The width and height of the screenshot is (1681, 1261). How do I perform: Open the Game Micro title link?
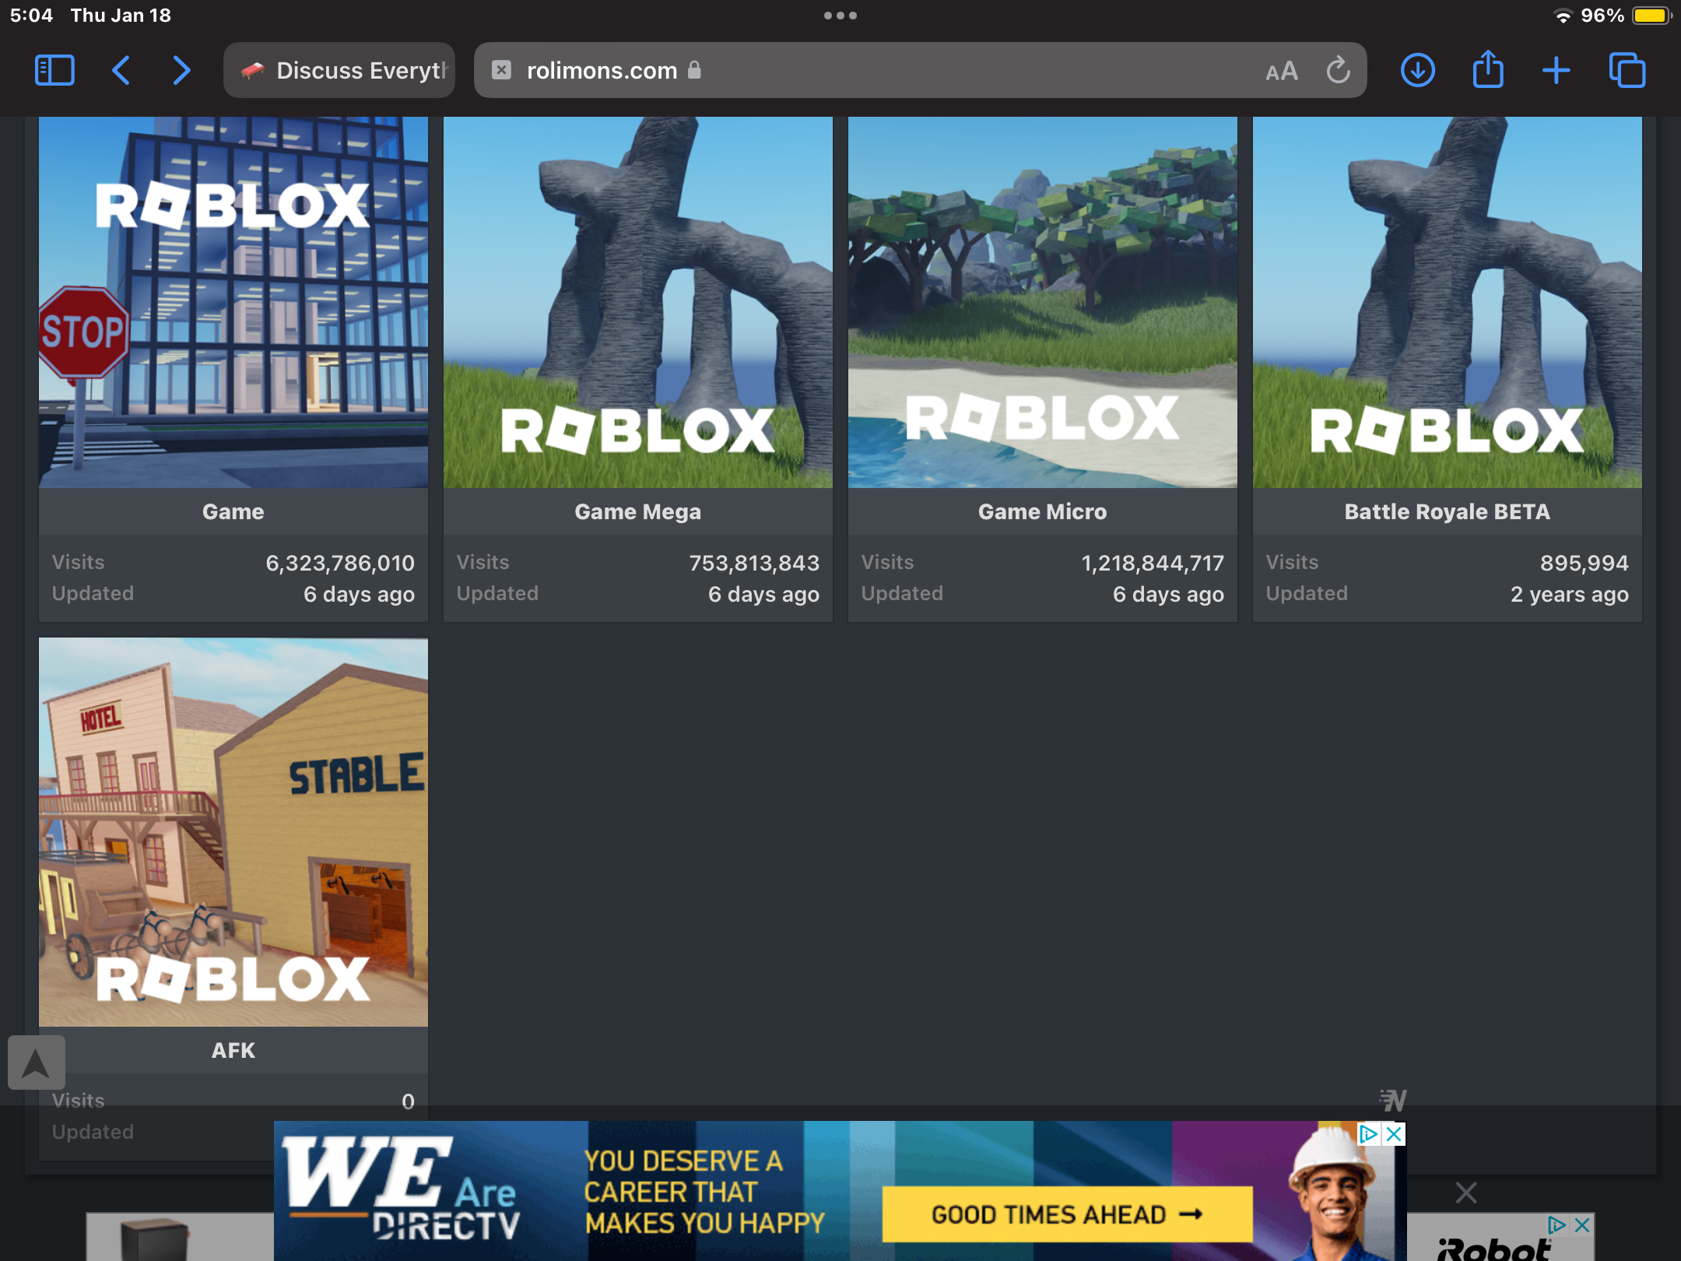pos(1042,511)
